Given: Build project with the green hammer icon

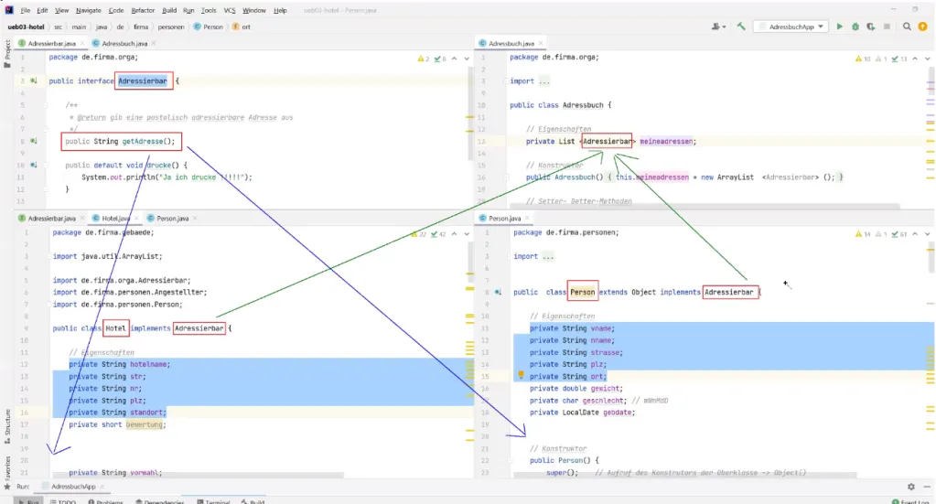Looking at the screenshot, I should (x=741, y=27).
